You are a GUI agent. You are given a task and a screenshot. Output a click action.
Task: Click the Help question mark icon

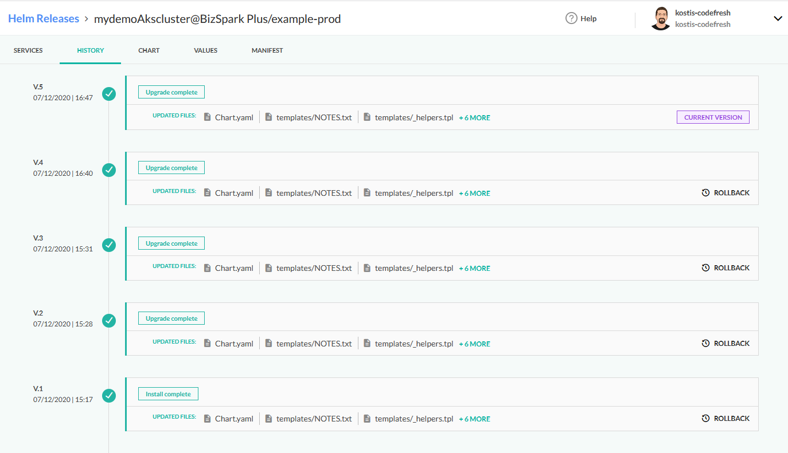571,18
